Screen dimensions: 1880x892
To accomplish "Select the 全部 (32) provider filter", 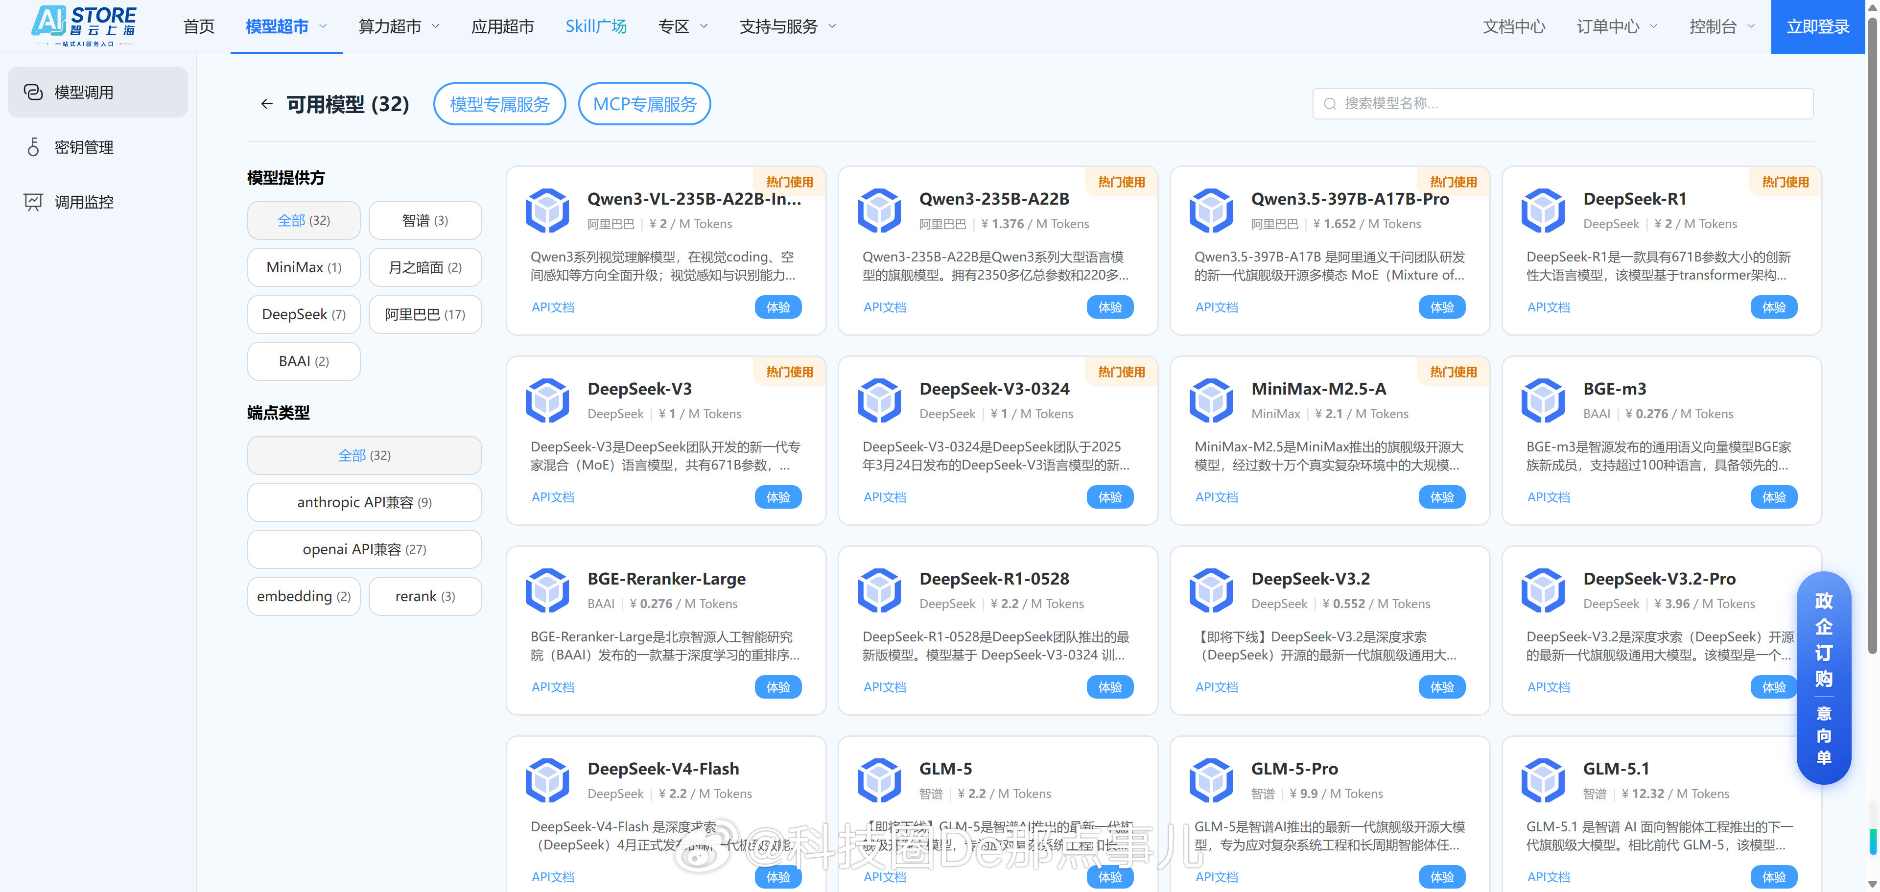I will 304,220.
